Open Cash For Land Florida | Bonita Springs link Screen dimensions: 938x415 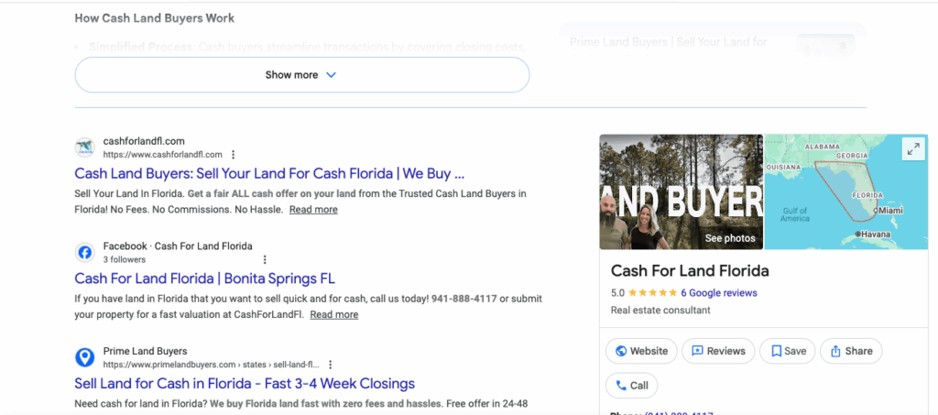(x=204, y=278)
